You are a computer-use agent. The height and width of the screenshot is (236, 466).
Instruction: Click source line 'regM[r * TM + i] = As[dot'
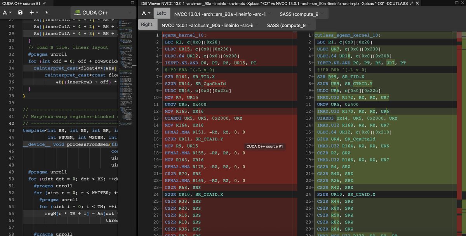pyautogui.click(x=81, y=213)
